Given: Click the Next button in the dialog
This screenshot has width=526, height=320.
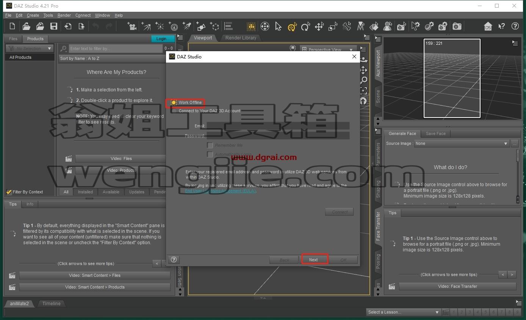Looking at the screenshot, I should coord(313,260).
